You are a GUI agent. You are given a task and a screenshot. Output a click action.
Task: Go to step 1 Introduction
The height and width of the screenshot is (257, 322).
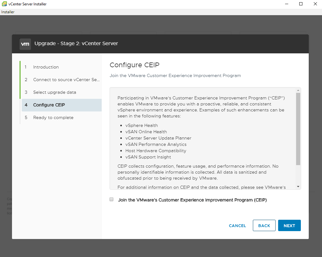pyautogui.click(x=46, y=67)
